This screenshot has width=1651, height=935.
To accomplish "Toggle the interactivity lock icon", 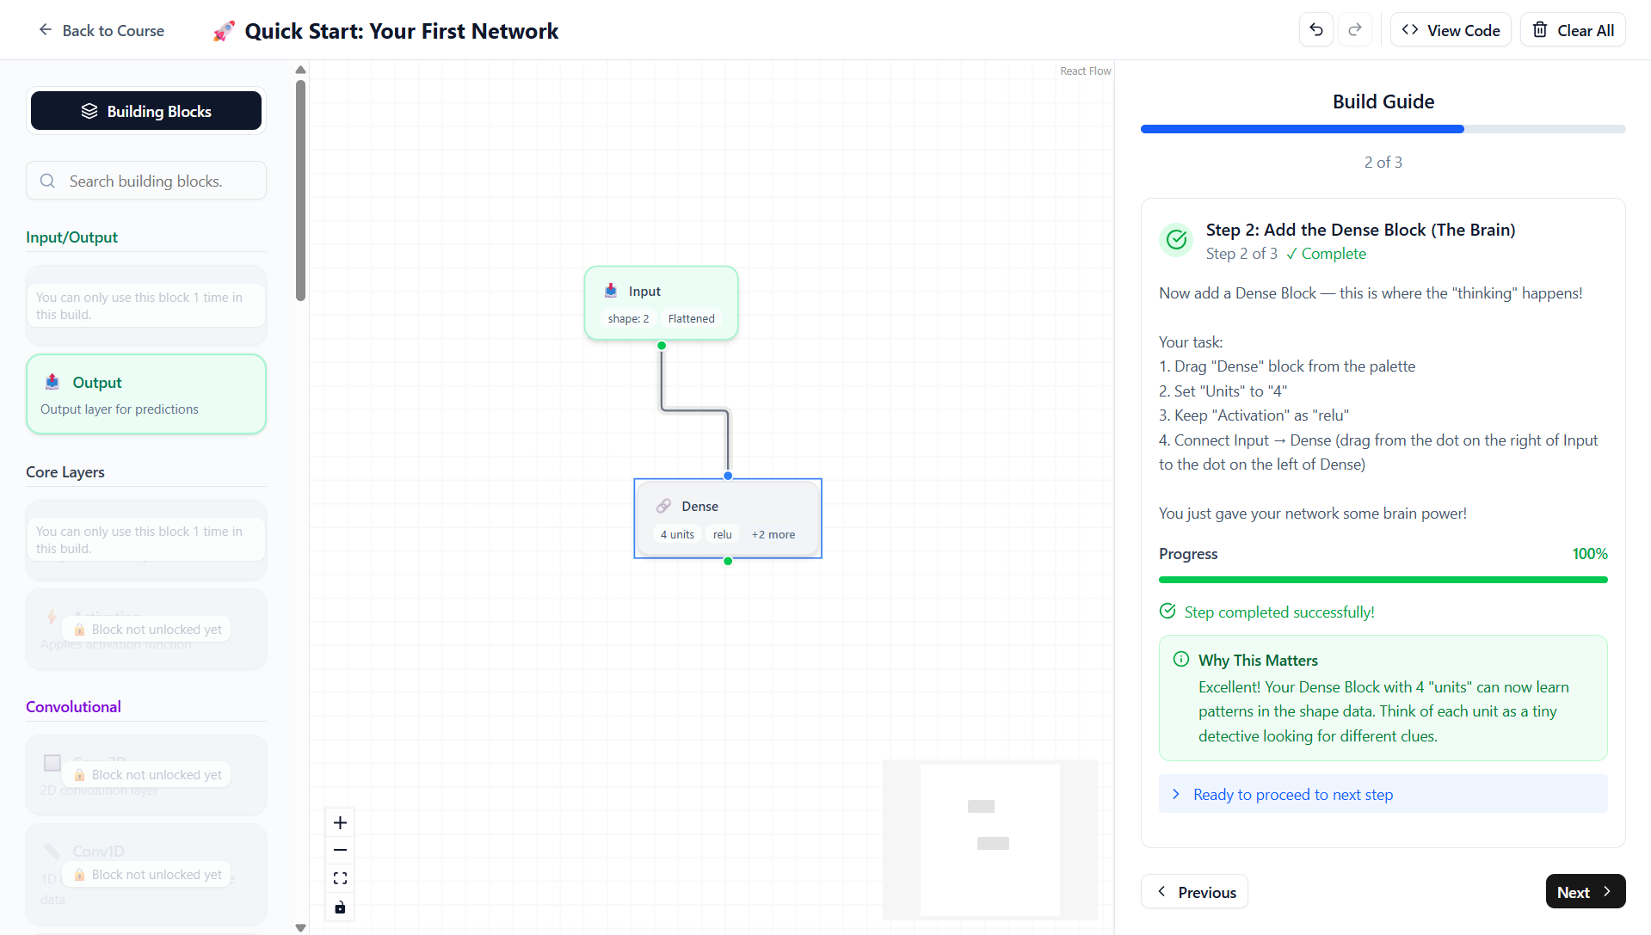I will (340, 907).
